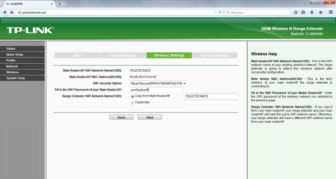The image size is (336, 179).
Task: Close the TL-WA850RE browser tab
Action: (x=52, y=4)
